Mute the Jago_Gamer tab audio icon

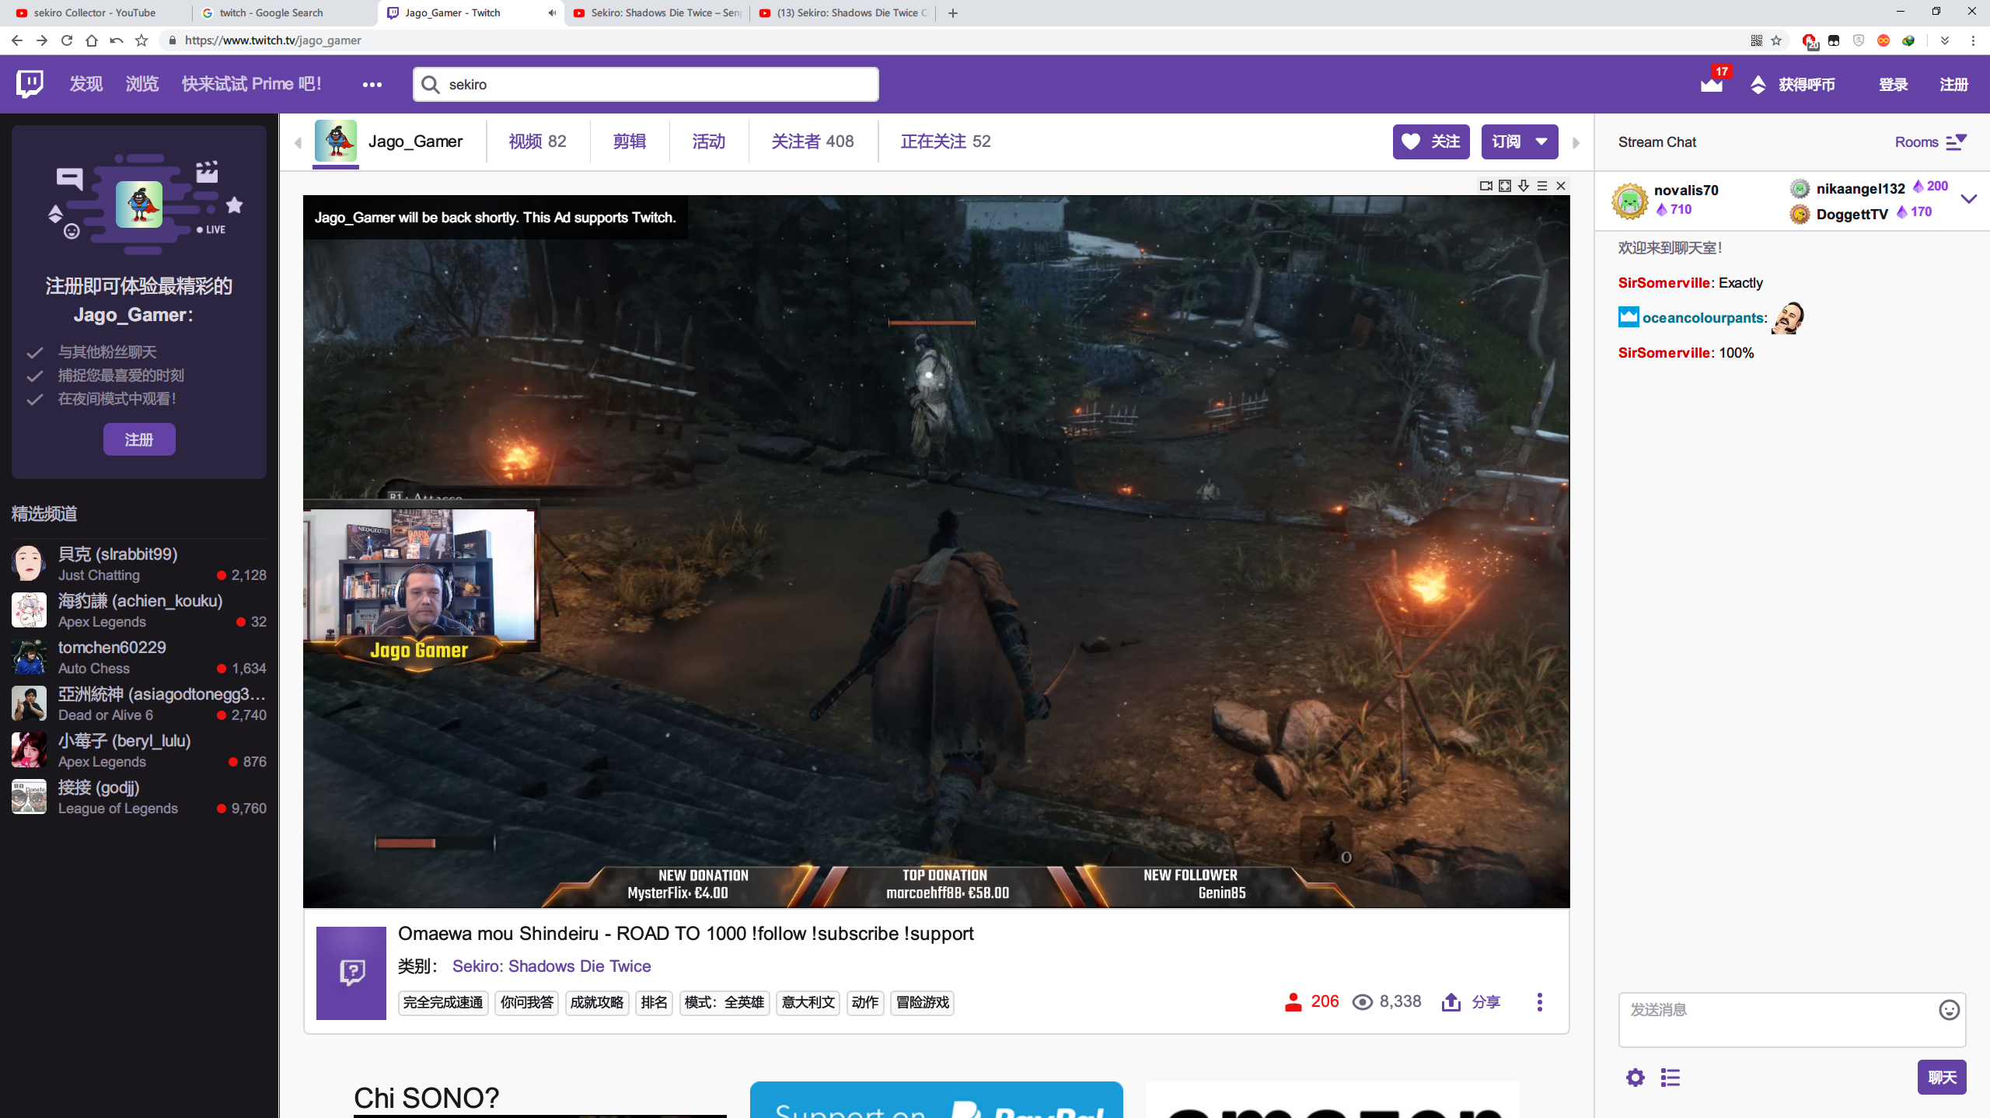click(552, 12)
